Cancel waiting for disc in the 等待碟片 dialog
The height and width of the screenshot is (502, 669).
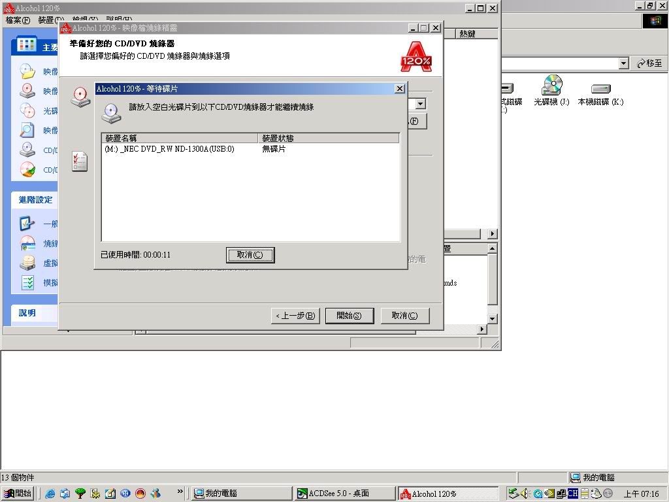click(250, 255)
